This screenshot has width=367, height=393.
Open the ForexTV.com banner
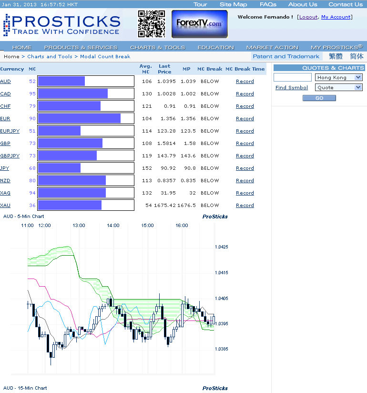199,24
